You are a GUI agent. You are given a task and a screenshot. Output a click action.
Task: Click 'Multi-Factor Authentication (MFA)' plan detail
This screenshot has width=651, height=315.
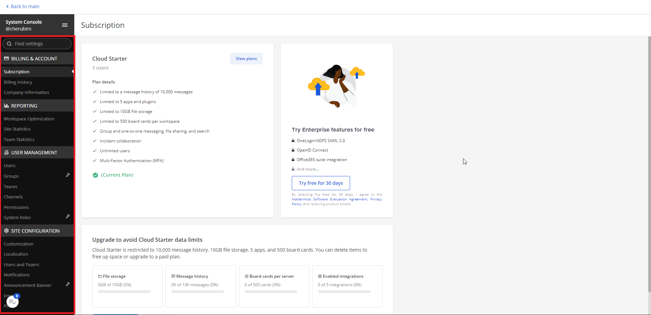pos(132,161)
